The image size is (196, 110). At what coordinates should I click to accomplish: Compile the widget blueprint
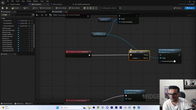point(15,8)
